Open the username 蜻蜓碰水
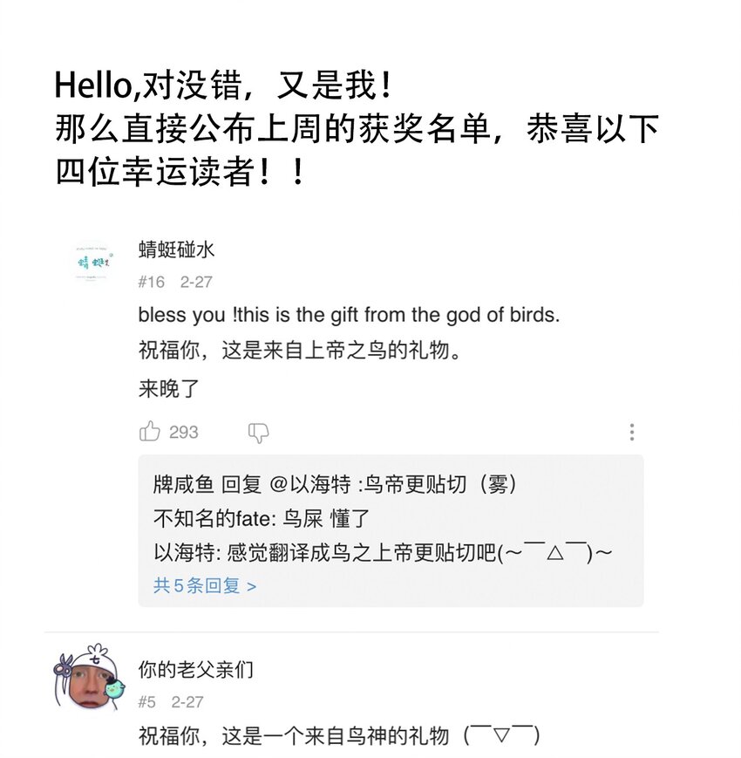 pyautogui.click(x=176, y=250)
